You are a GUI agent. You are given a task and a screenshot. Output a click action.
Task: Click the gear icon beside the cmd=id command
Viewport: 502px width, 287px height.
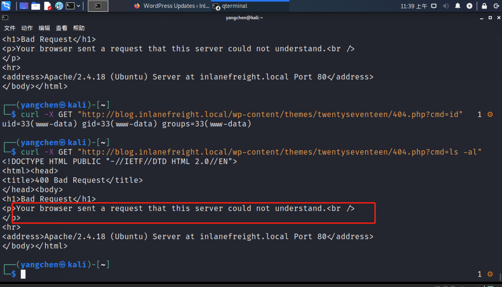click(490, 114)
